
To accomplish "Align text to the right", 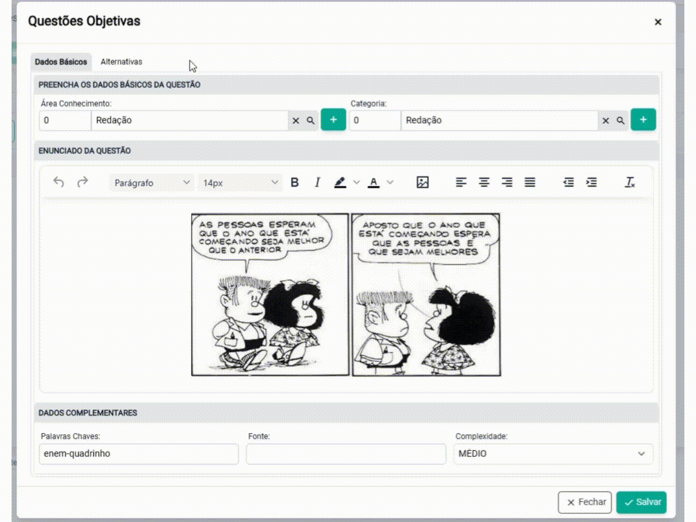I will pos(507,182).
